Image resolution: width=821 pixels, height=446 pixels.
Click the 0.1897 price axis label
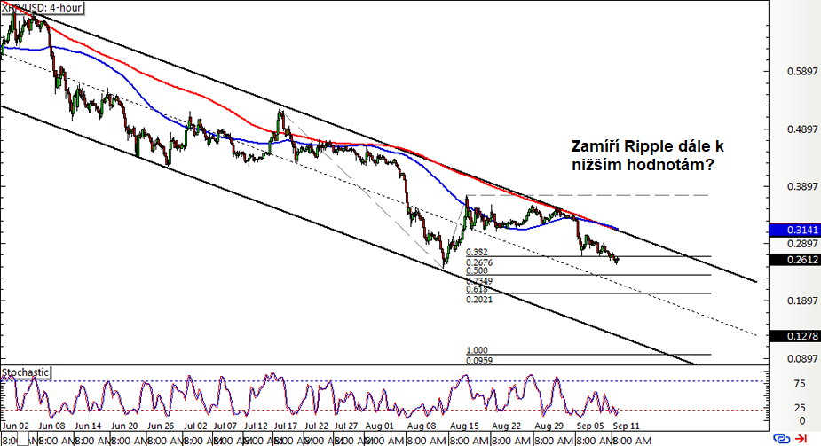point(802,301)
